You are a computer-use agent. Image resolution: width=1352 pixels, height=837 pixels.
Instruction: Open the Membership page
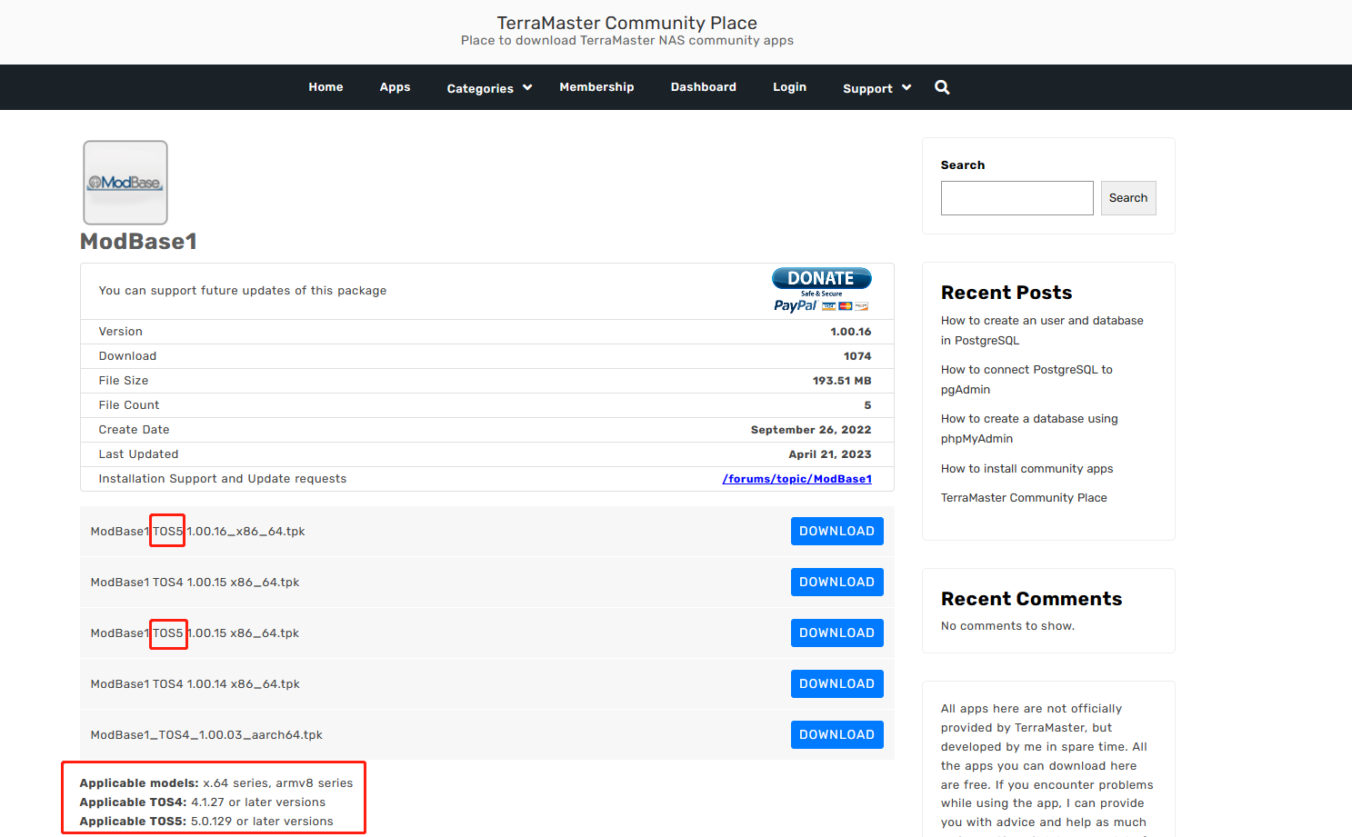tap(596, 87)
